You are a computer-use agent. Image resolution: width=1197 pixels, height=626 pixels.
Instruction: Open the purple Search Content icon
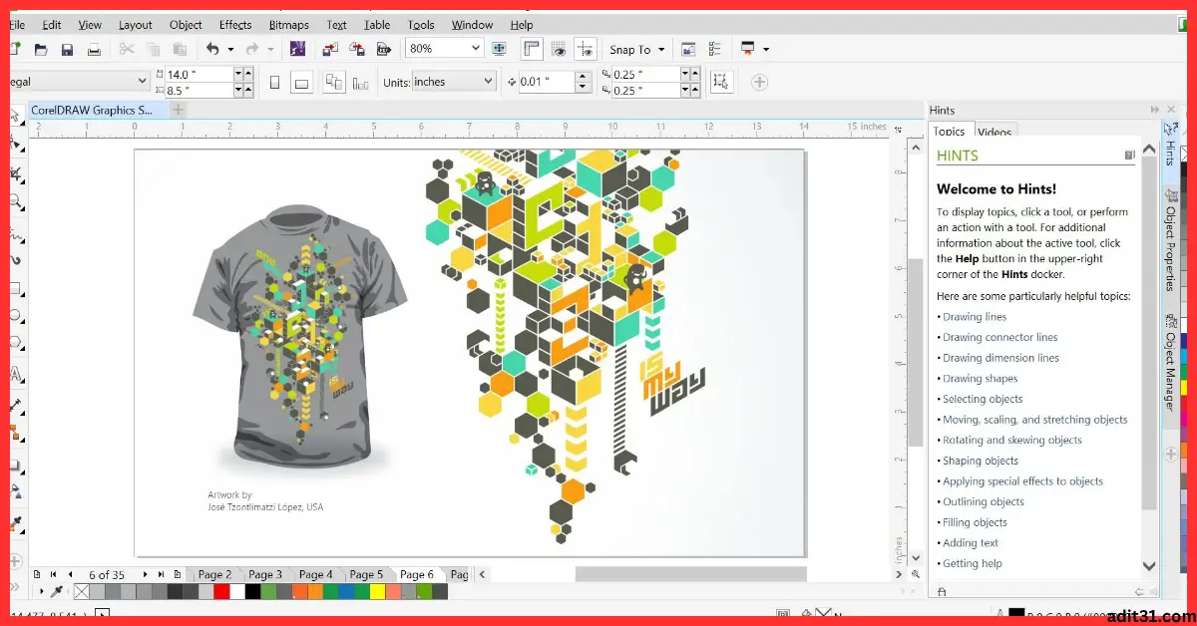297,49
